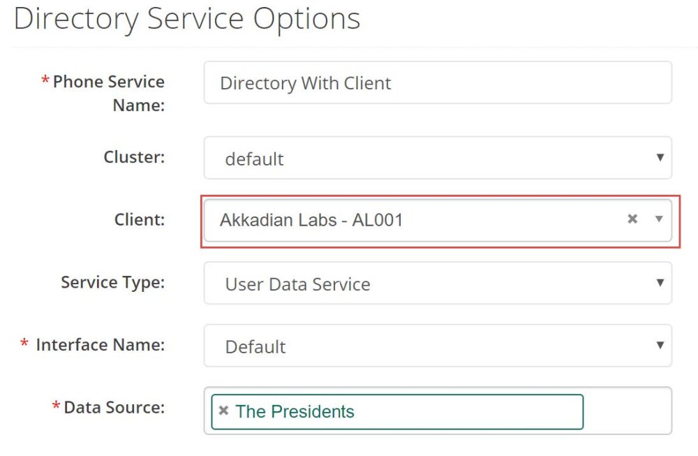The height and width of the screenshot is (456, 698).
Task: Click empty space in Data Source field
Action: point(627,412)
